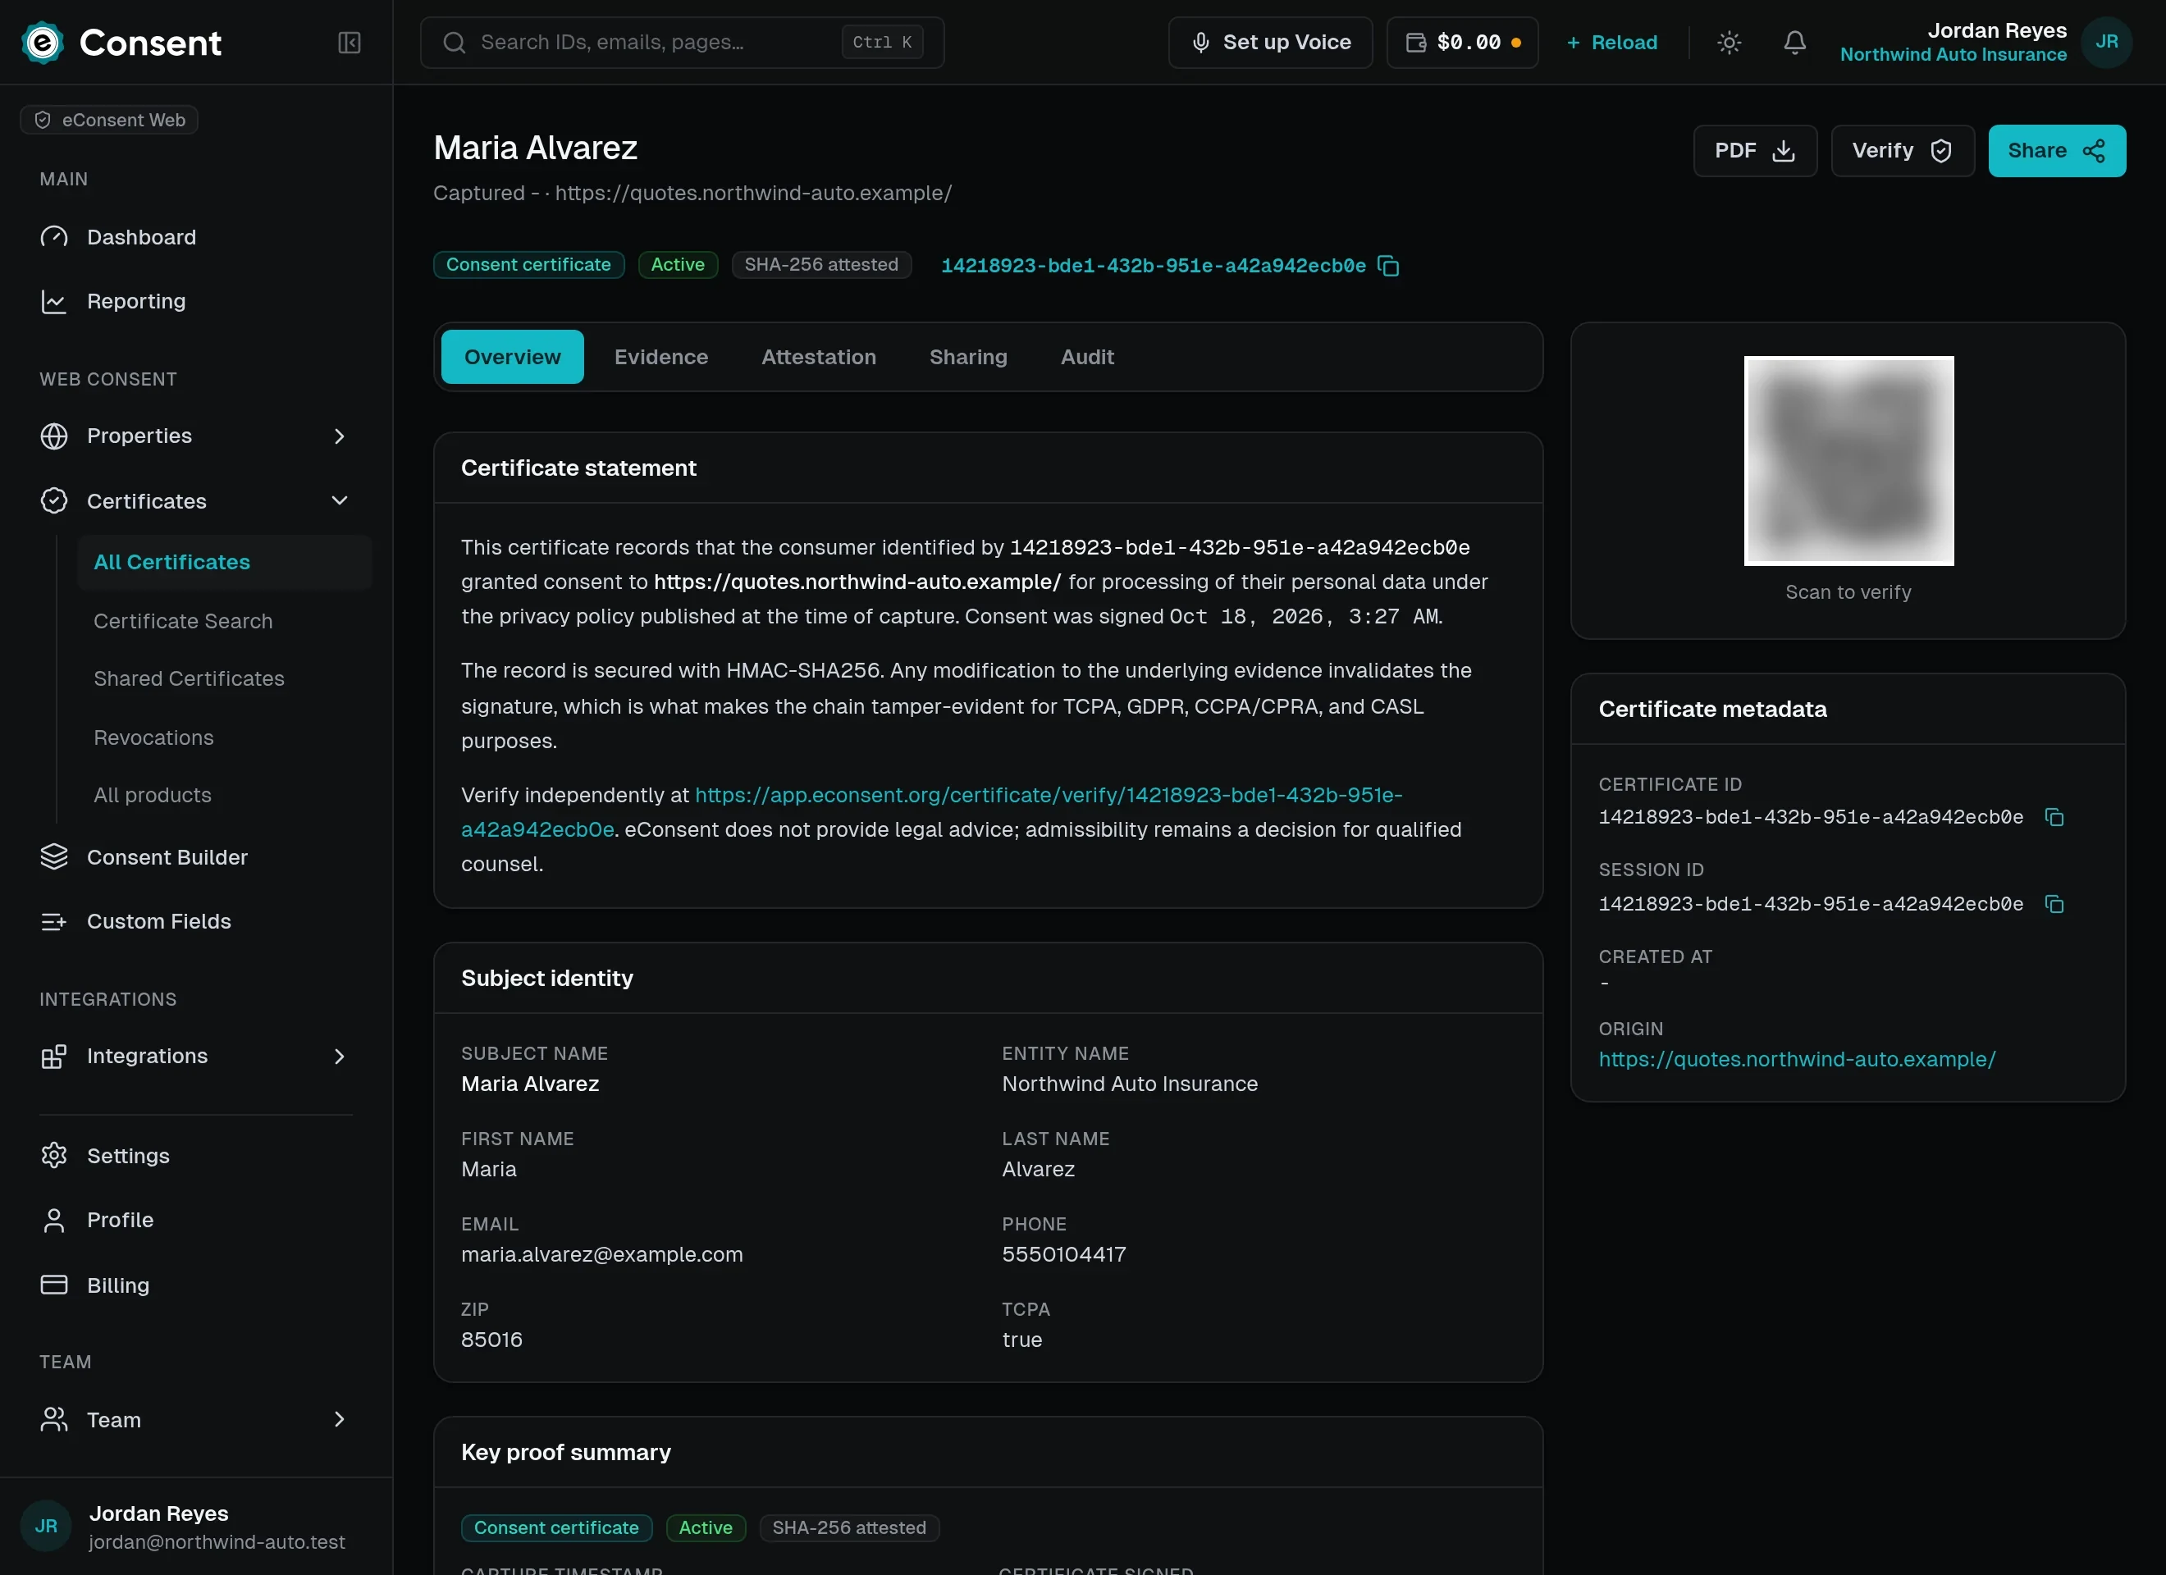Image resolution: width=2166 pixels, height=1575 pixels.
Task: Collapse the sidebar panel icon
Action: point(349,42)
